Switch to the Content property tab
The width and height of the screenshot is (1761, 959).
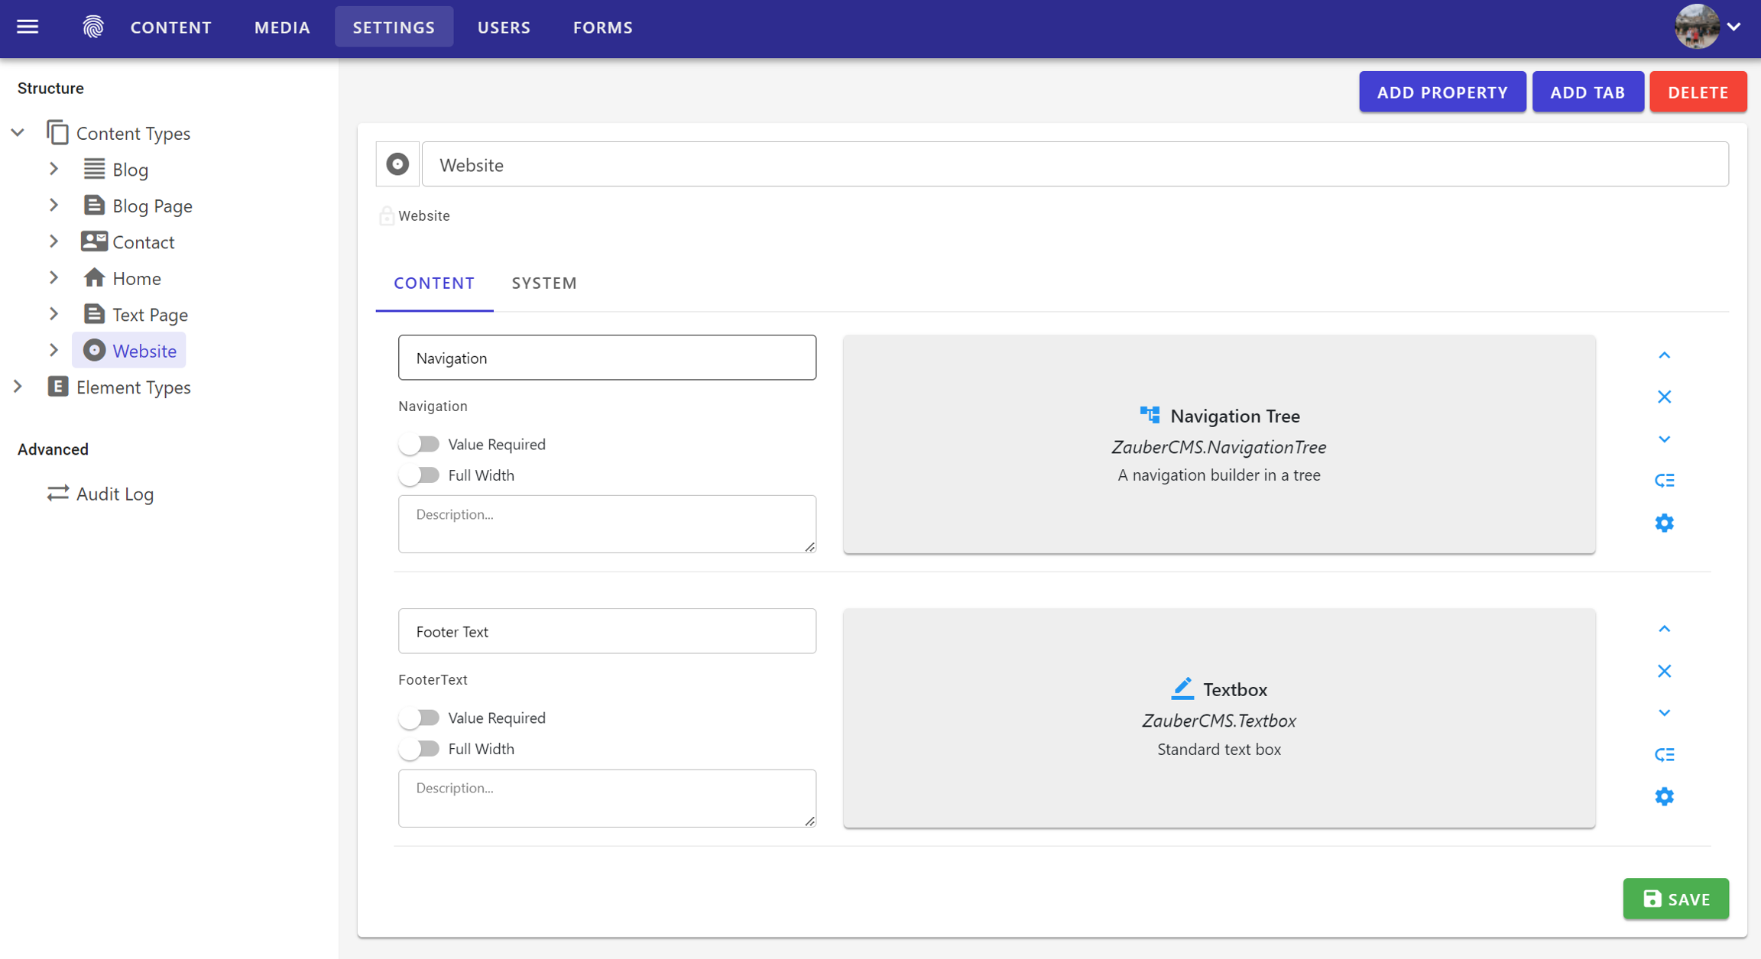434,283
